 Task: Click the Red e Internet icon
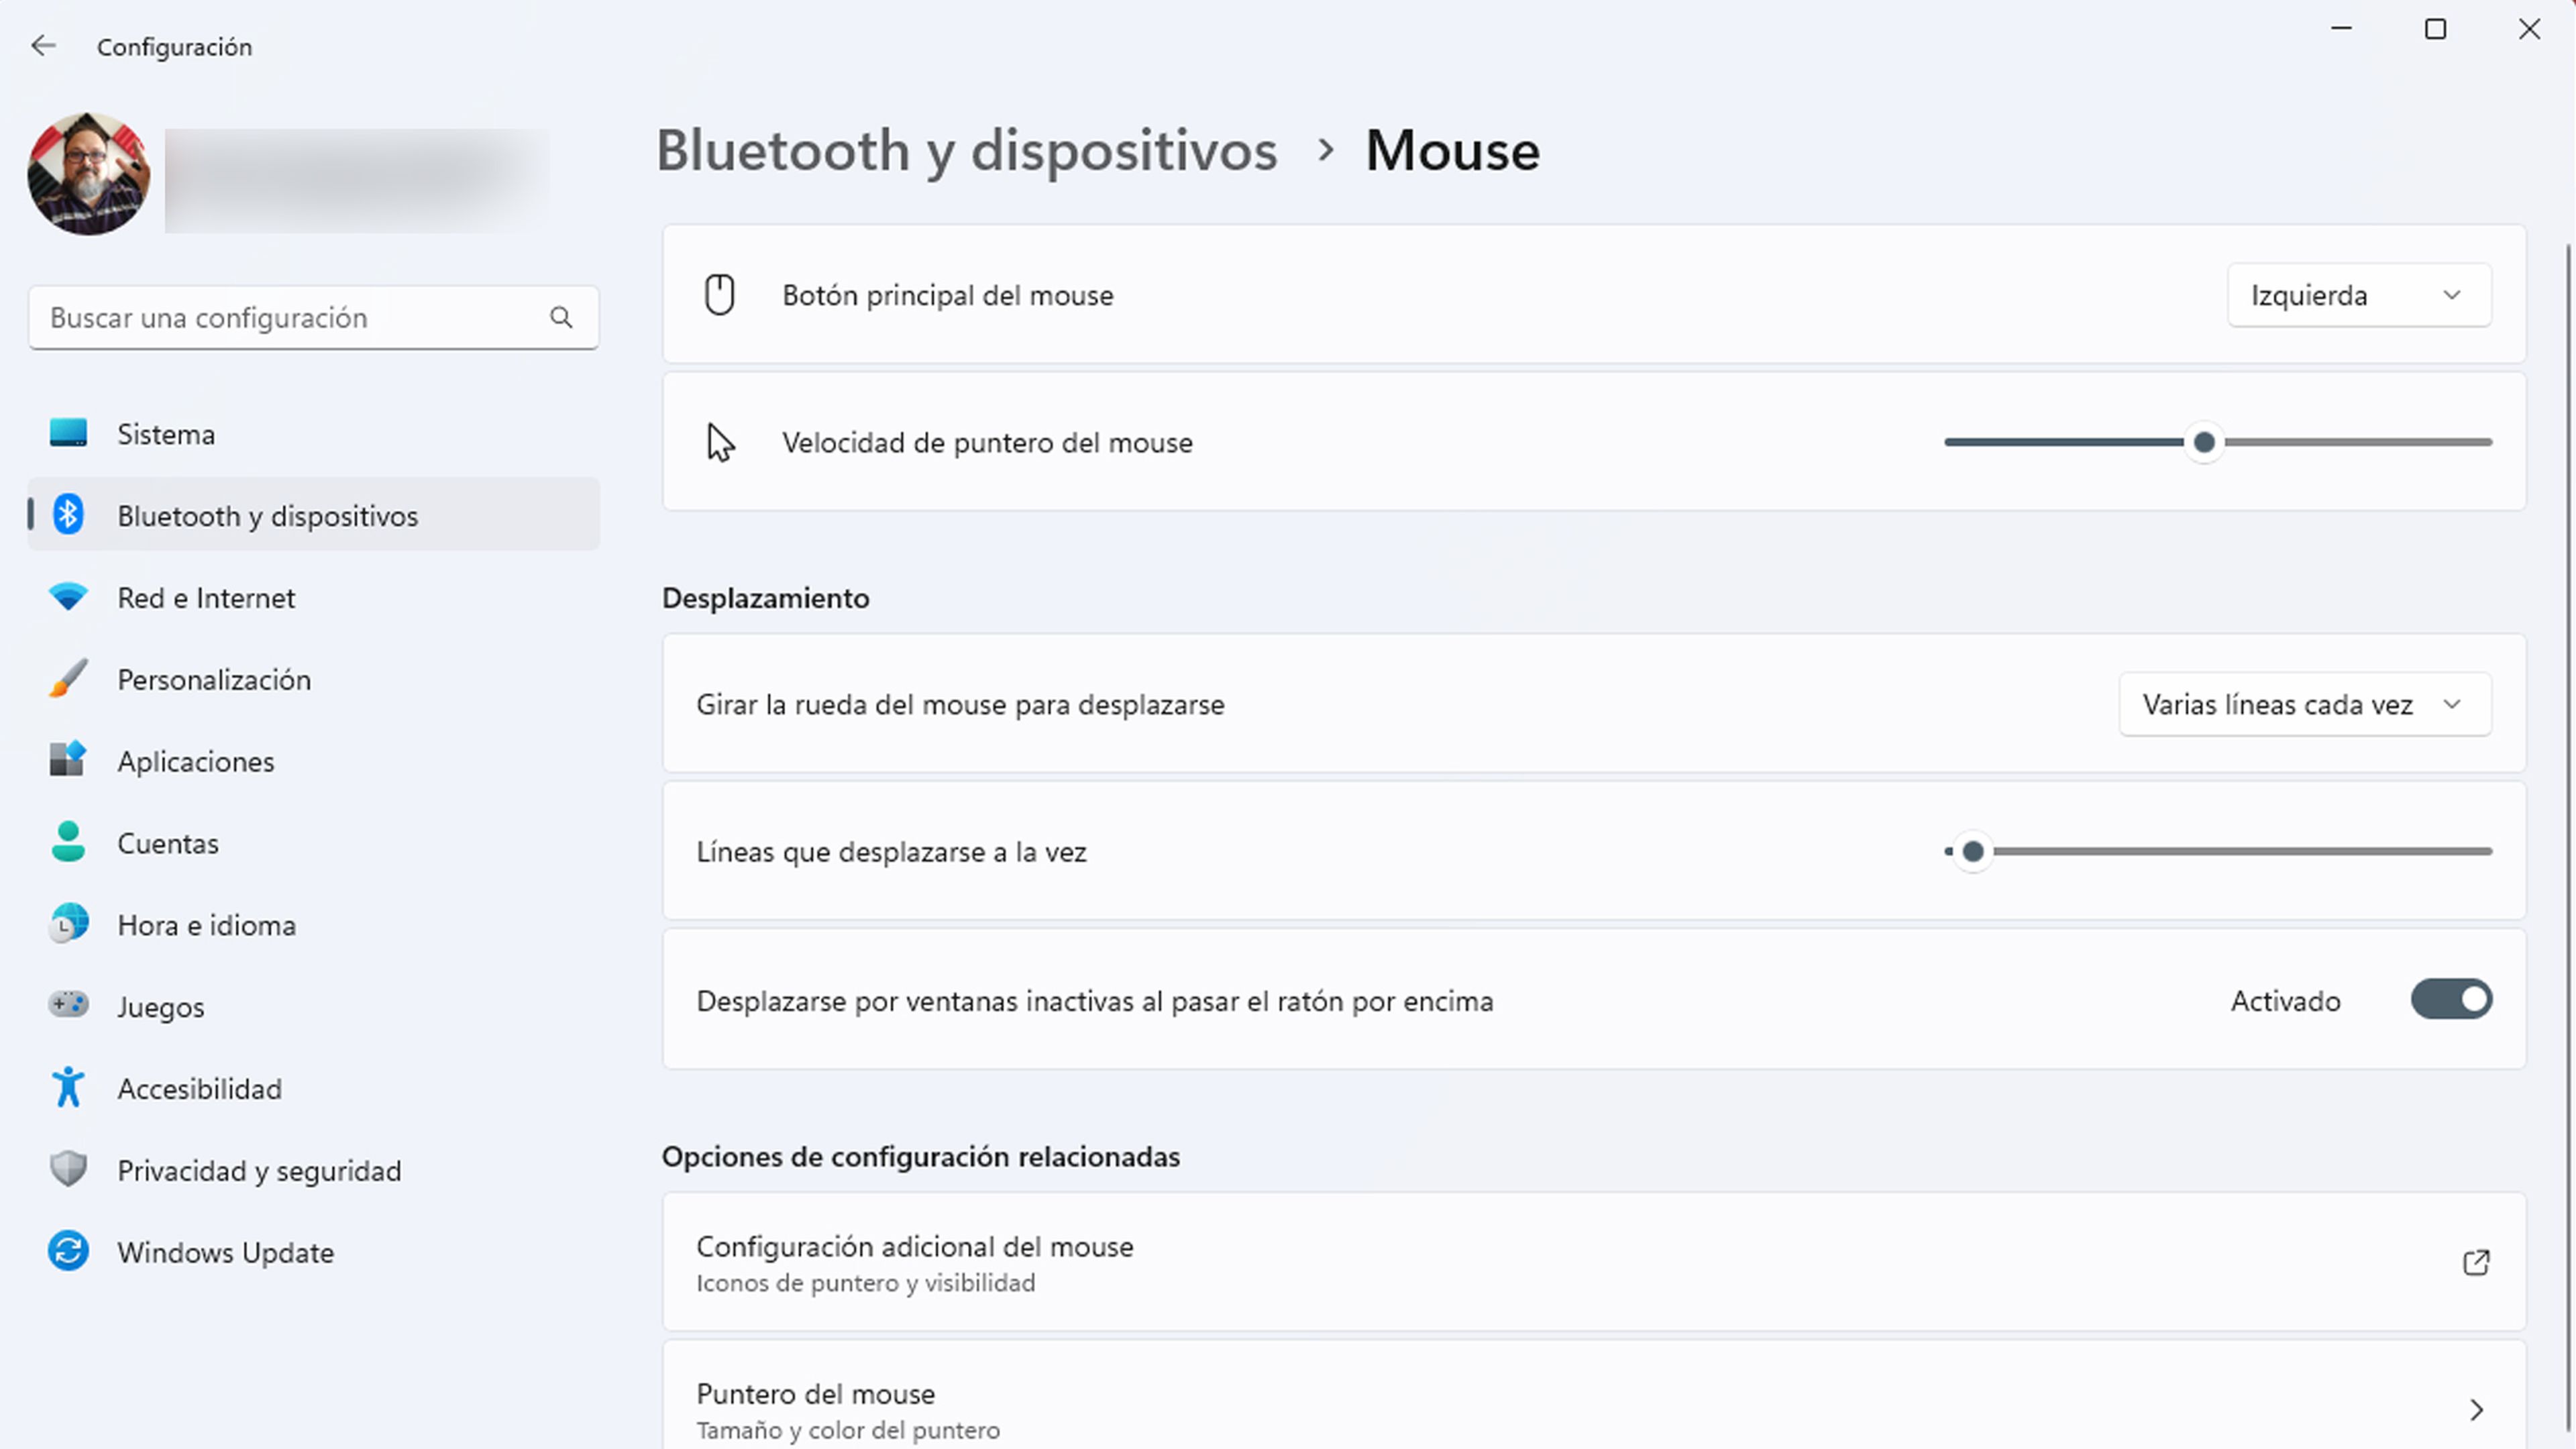67,598
